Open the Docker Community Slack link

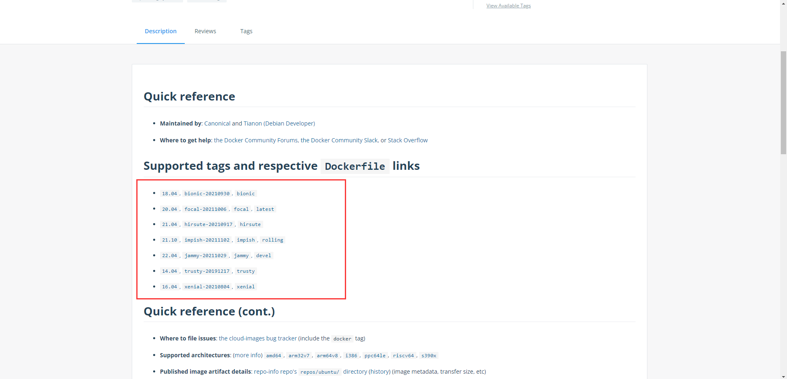click(339, 140)
